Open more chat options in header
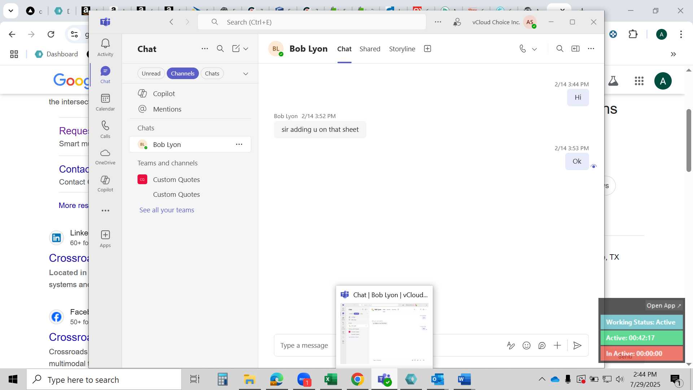 tap(591, 48)
